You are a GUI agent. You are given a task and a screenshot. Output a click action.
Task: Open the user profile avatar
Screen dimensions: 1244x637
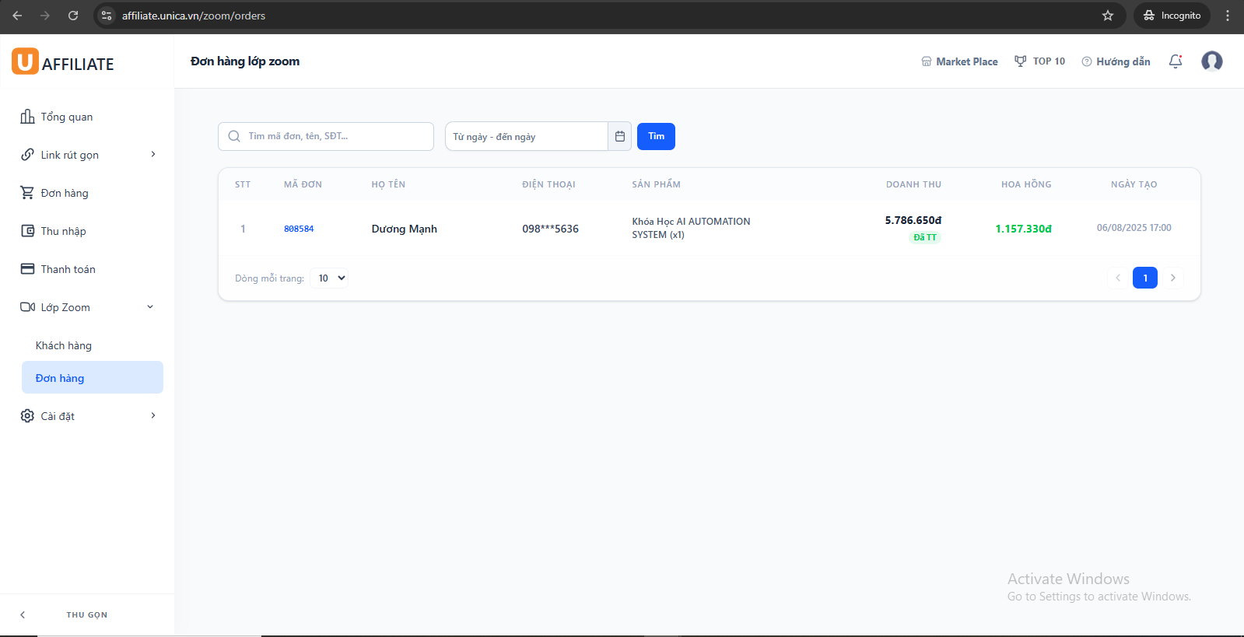1211,61
